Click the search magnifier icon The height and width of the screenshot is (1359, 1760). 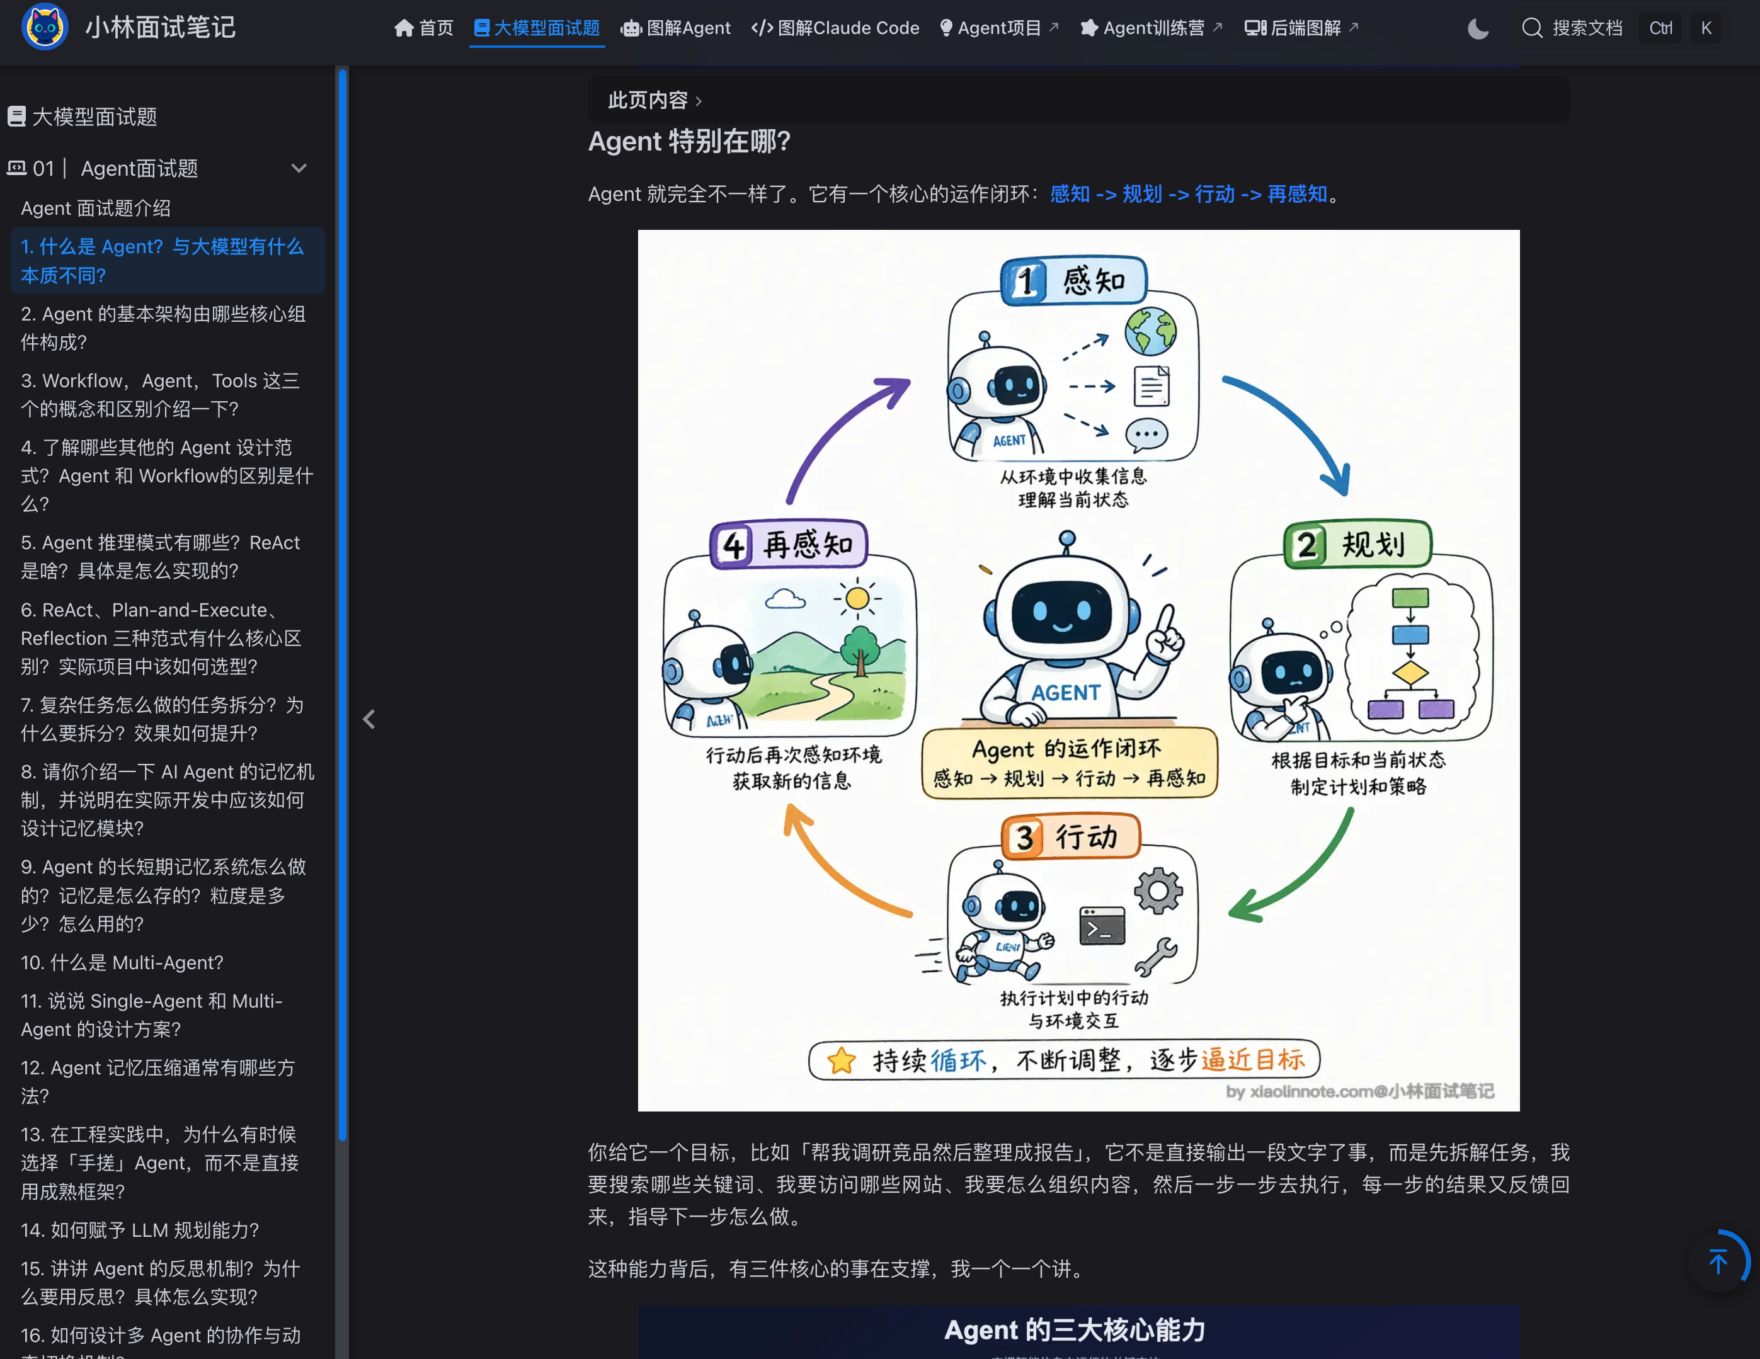coord(1532,28)
